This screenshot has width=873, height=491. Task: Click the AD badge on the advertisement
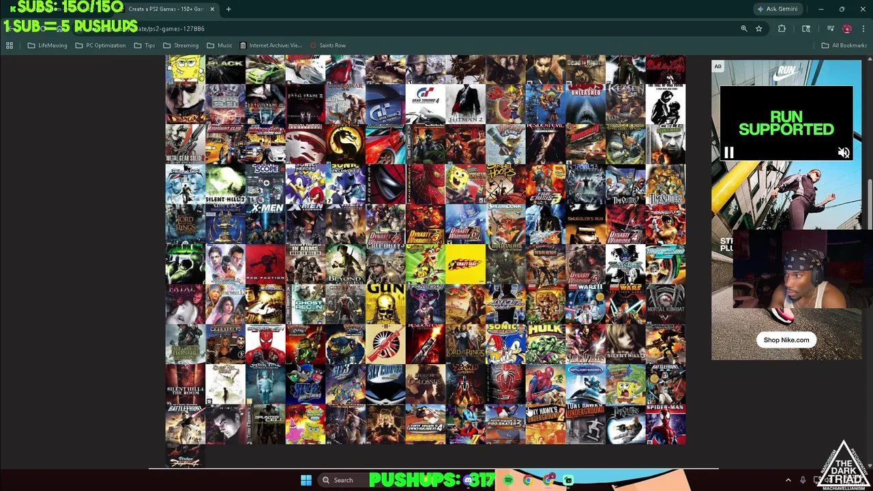click(x=717, y=66)
